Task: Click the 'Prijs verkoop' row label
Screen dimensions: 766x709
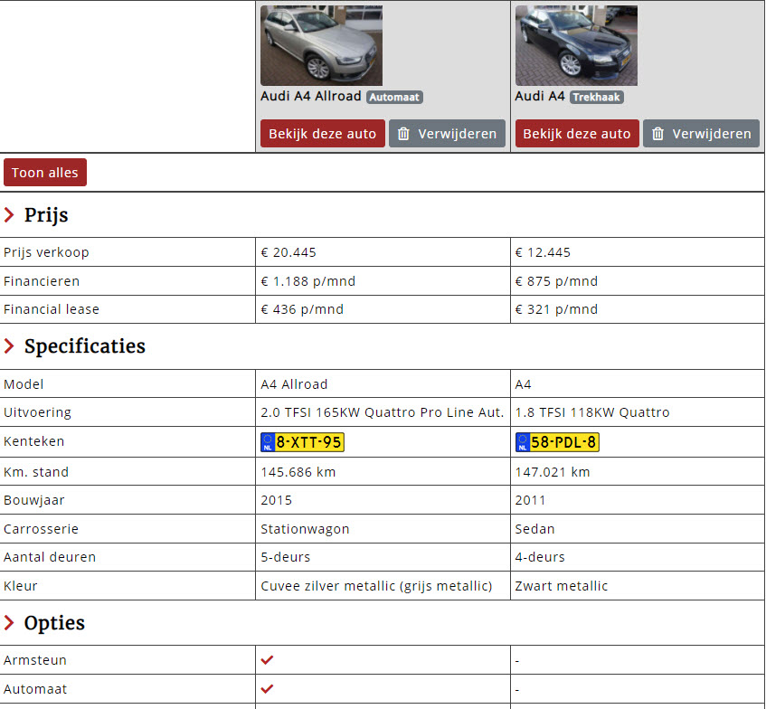Action: tap(46, 252)
